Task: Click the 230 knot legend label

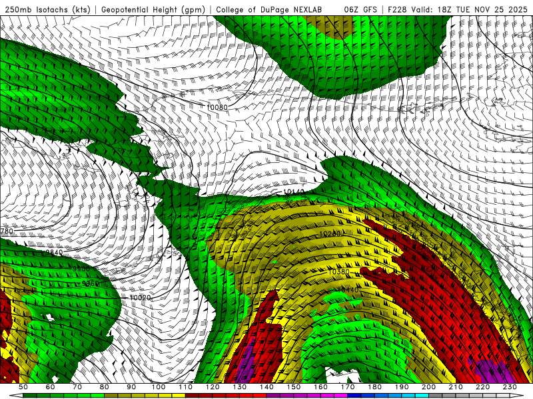Action: tap(510, 387)
